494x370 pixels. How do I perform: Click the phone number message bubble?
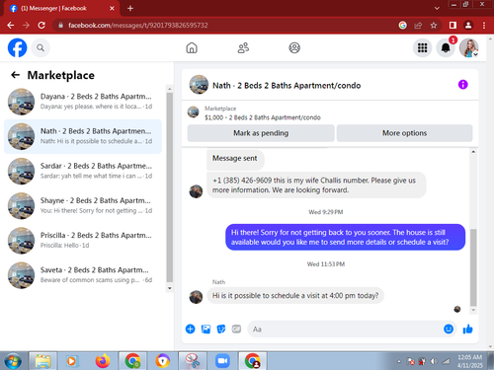click(316, 185)
